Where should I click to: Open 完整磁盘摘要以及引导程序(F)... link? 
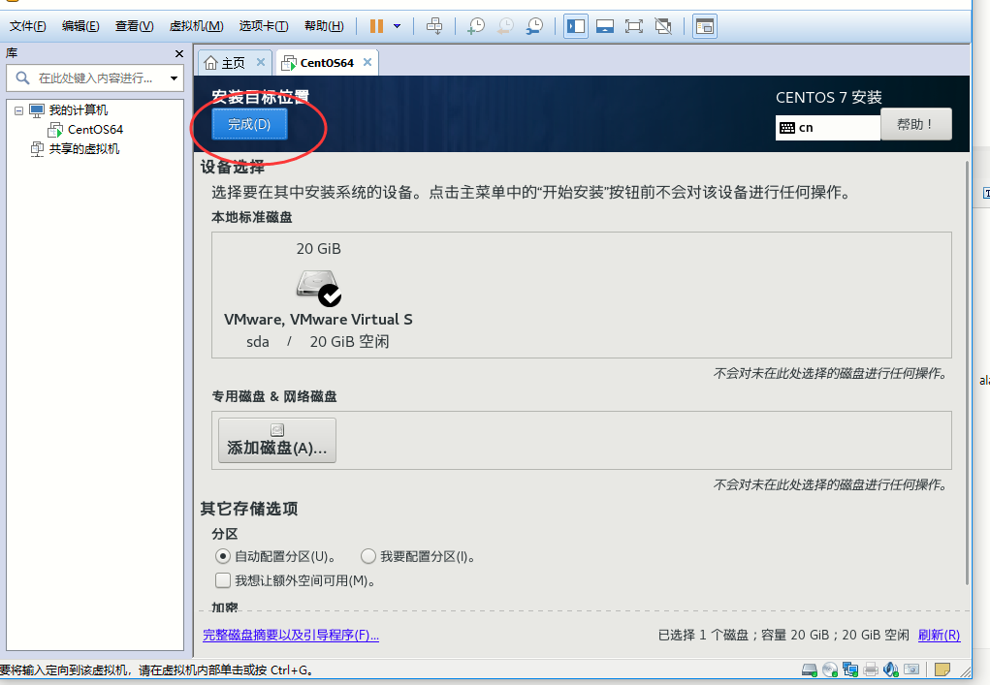pyautogui.click(x=291, y=636)
